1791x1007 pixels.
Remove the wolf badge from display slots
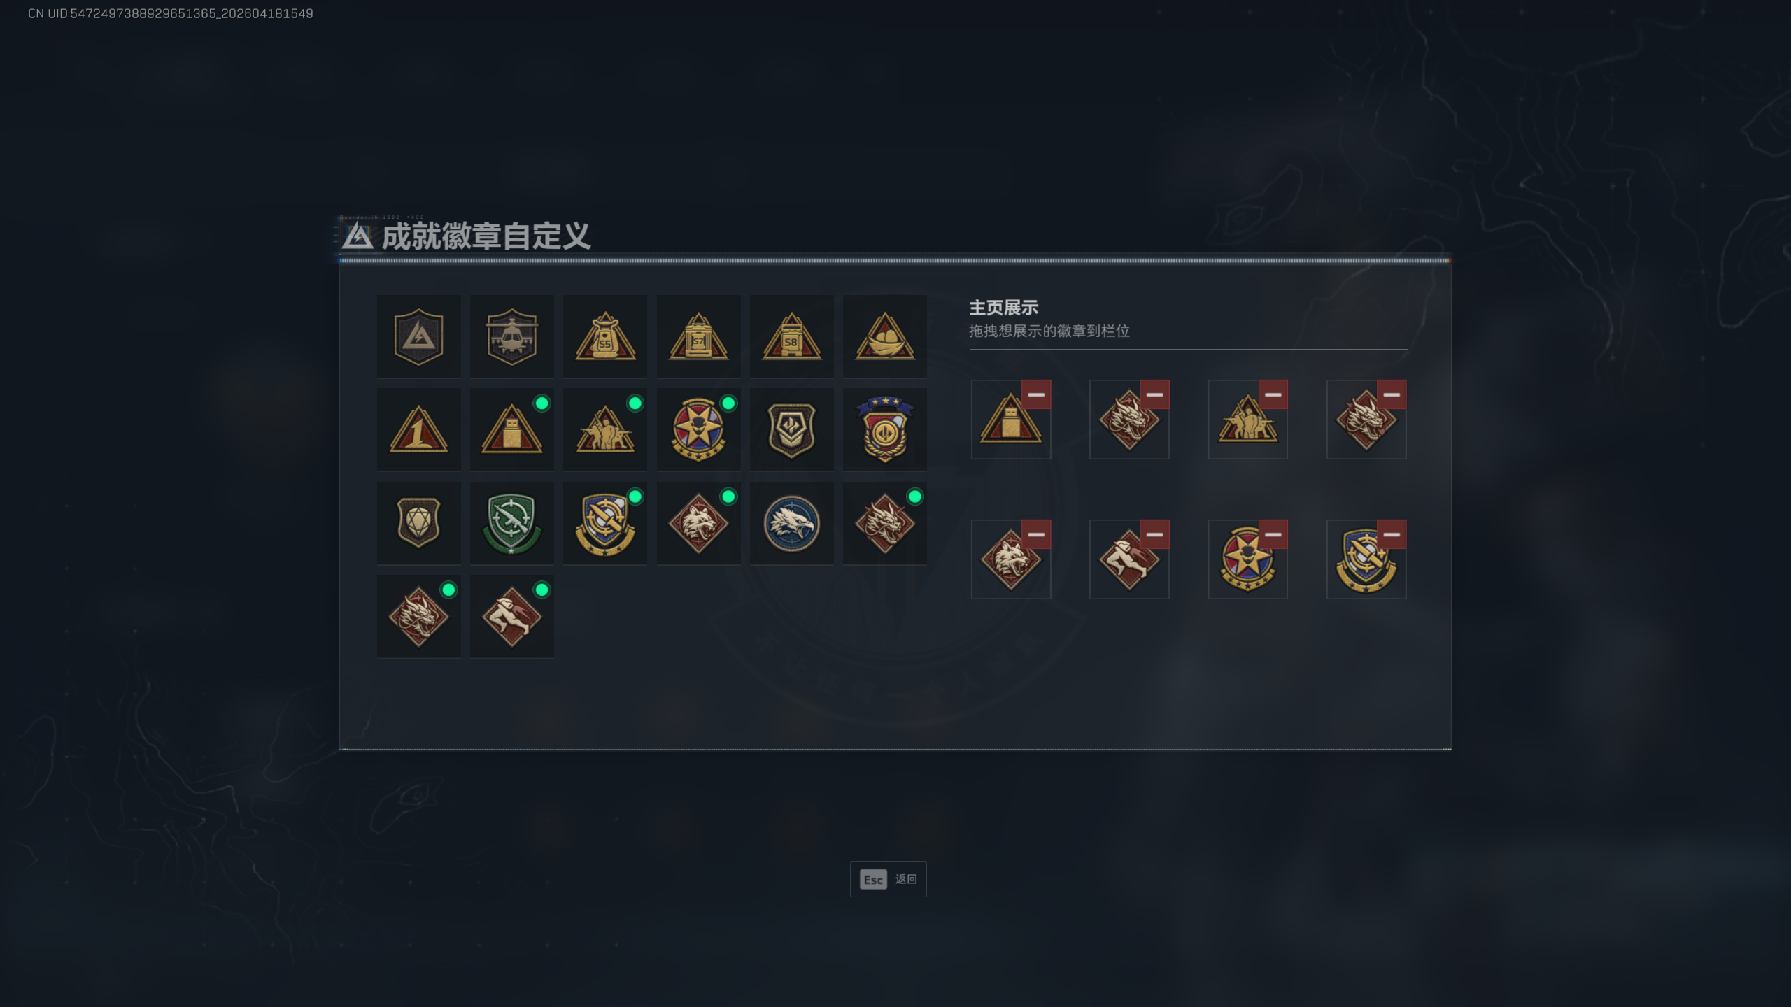click(1036, 534)
